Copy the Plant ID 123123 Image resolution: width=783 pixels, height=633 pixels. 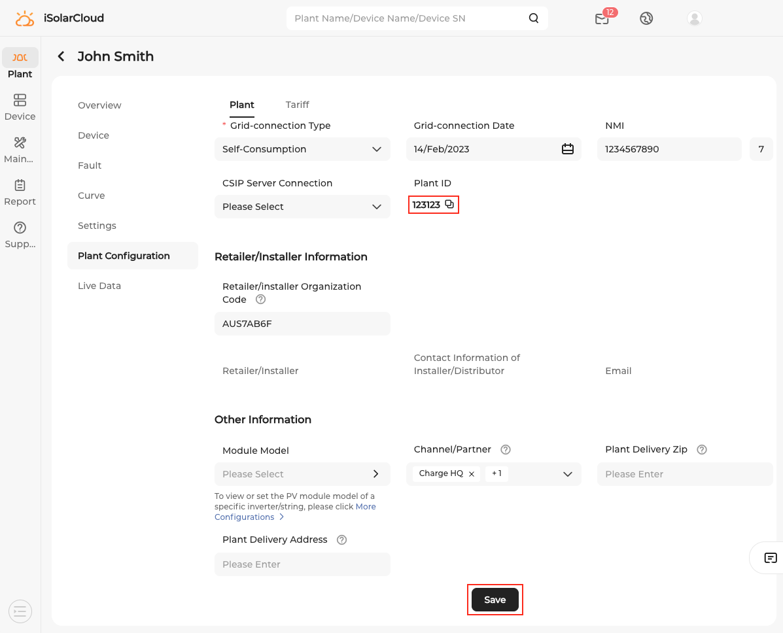449,205
